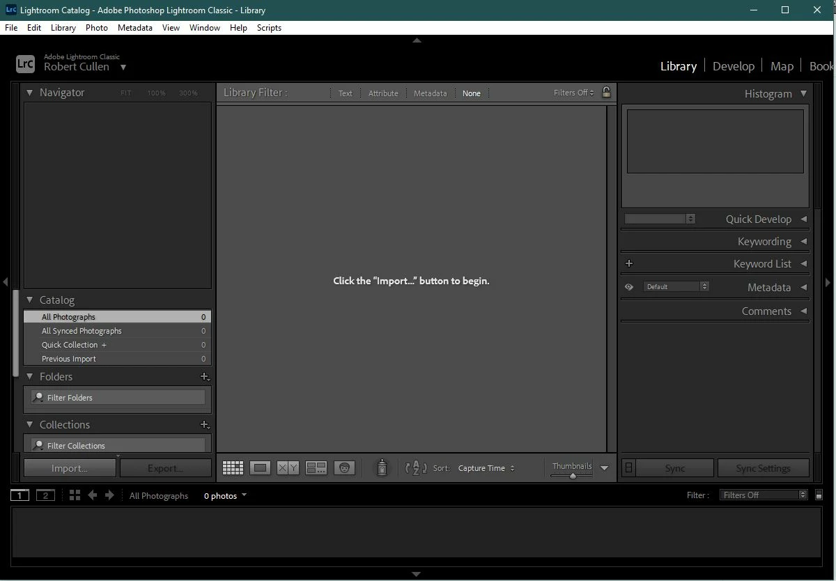The image size is (836, 581).
Task: Add keyword with Keyword List plus
Action: pos(629,263)
